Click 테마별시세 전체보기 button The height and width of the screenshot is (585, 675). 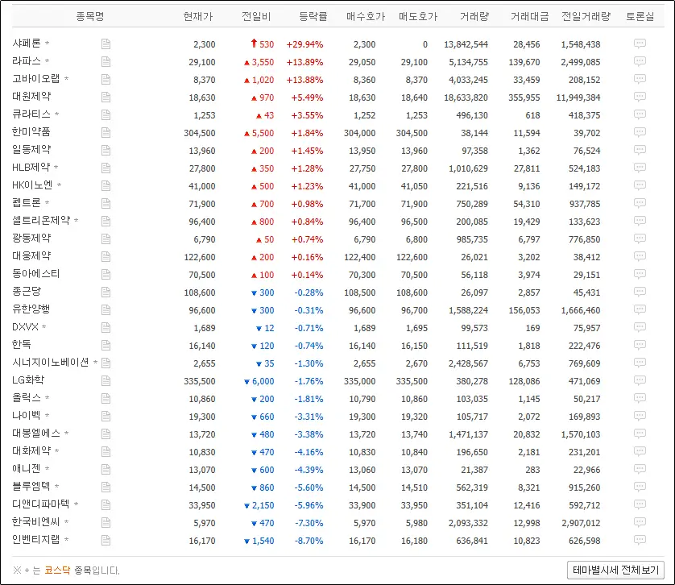click(615, 570)
